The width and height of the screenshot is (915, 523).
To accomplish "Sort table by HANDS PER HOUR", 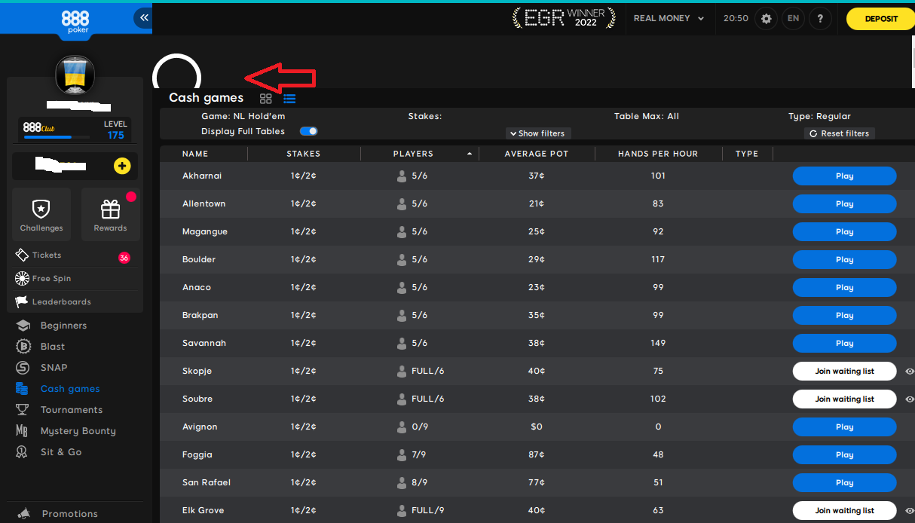I will click(658, 154).
